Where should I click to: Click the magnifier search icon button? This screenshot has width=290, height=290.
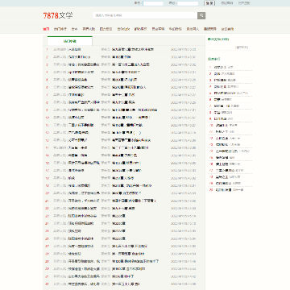(x=201, y=15)
